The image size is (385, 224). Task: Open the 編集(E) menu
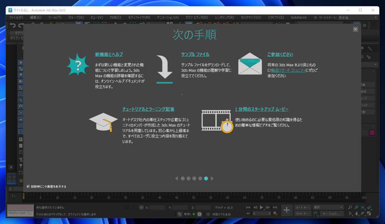click(x=36, y=17)
